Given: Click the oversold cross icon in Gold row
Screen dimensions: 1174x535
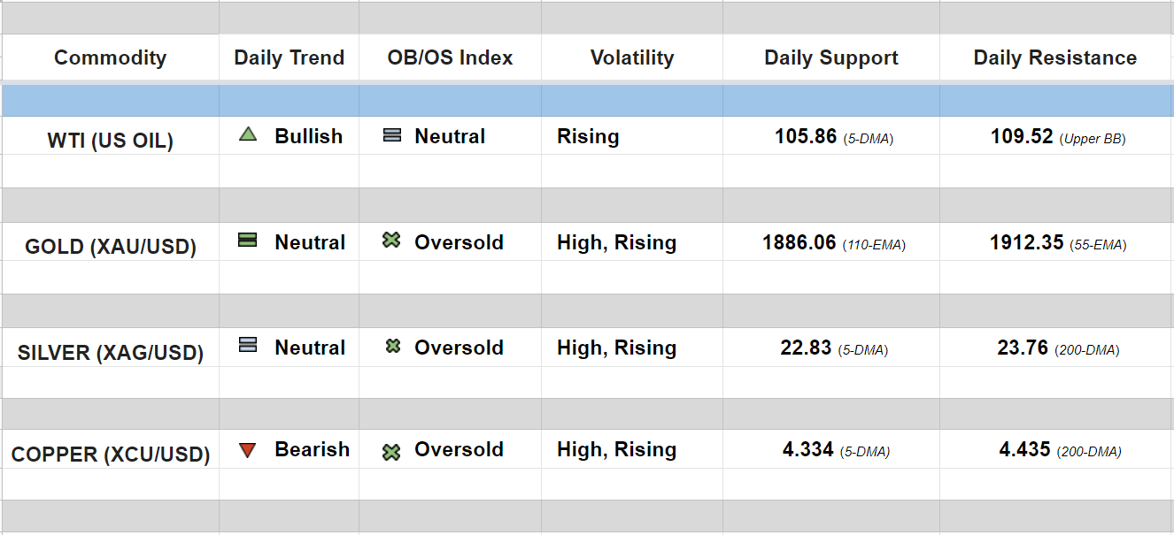Looking at the screenshot, I should (391, 241).
